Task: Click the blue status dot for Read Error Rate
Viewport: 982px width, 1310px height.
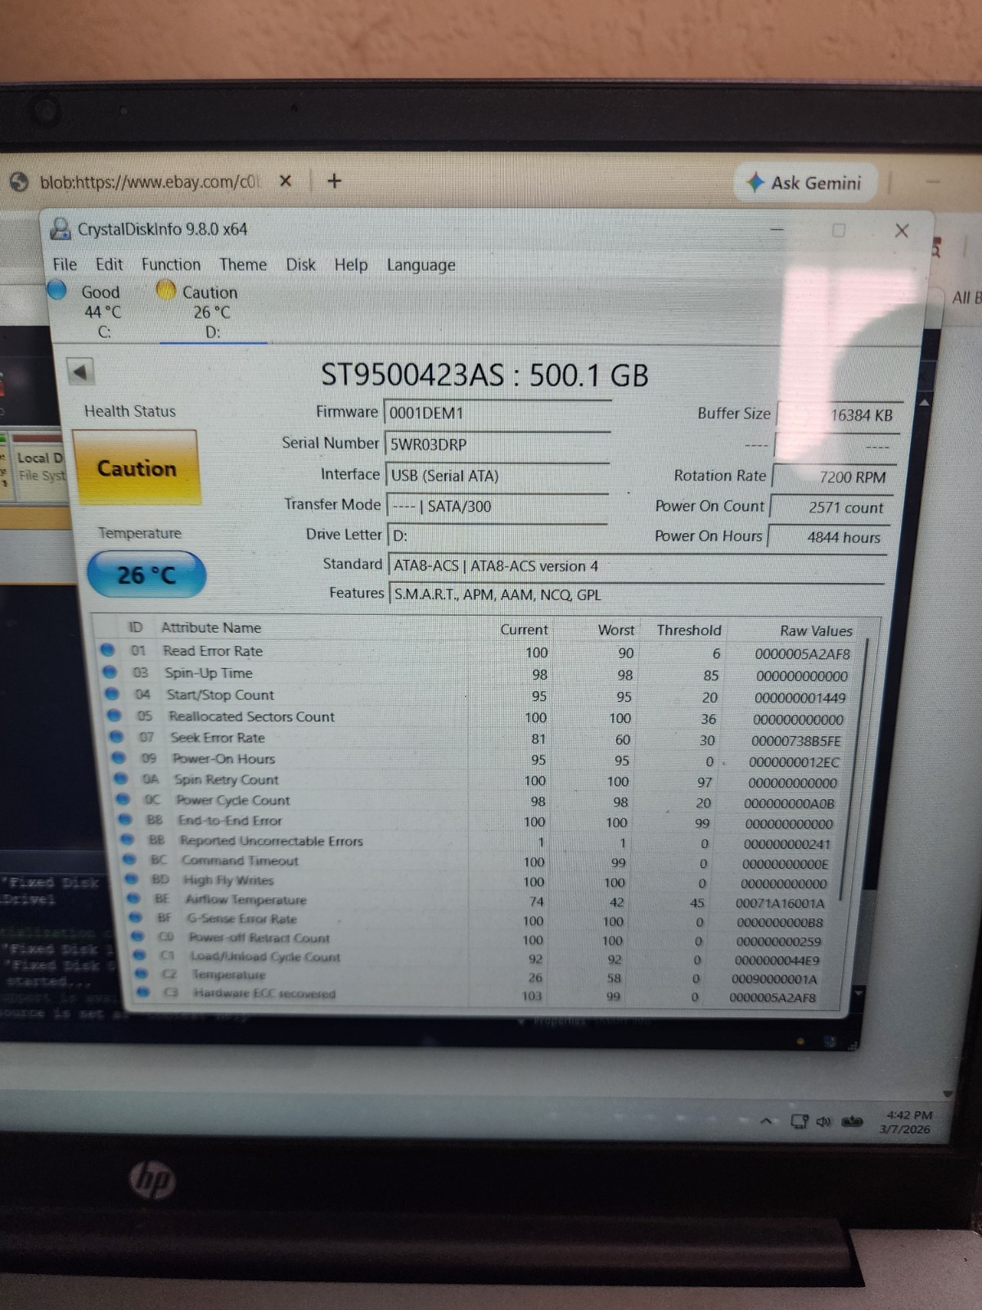Action: click(x=107, y=650)
